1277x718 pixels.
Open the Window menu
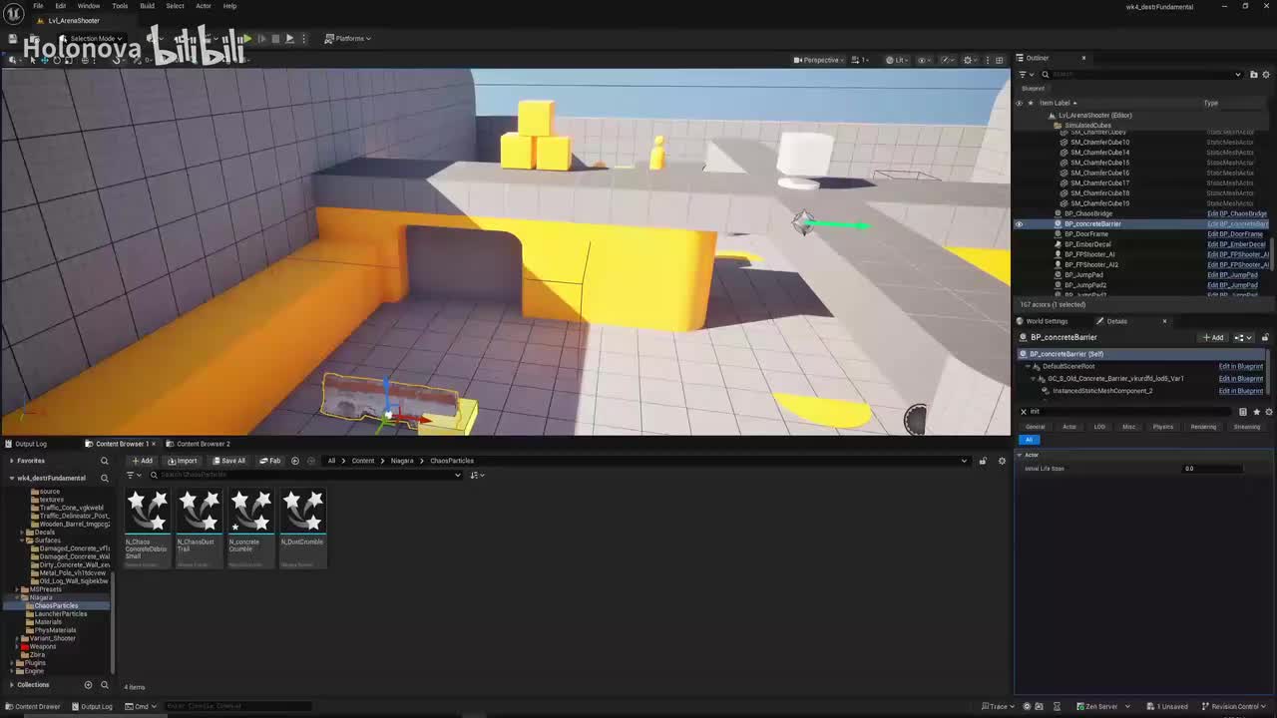point(89,6)
